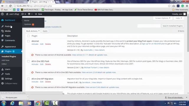Launch Internet Explorer from taskbar
189x106 pixels.
12,103
